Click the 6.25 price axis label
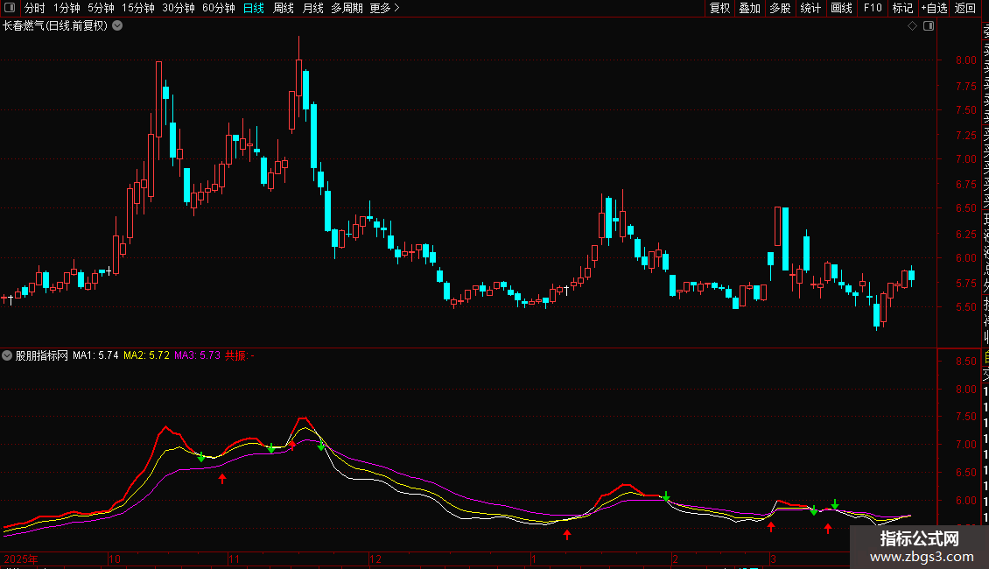This screenshot has width=989, height=569. click(x=965, y=234)
